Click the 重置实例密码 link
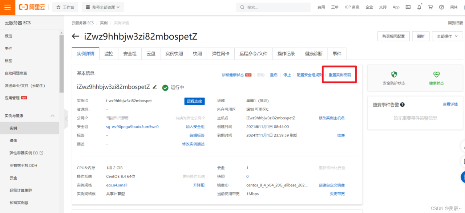 coord(340,75)
